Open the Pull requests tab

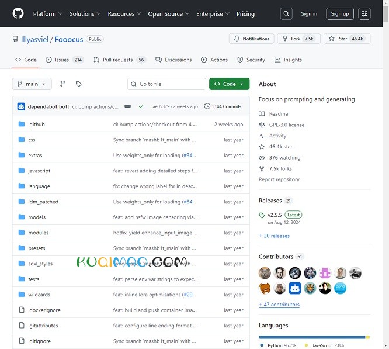(120, 60)
